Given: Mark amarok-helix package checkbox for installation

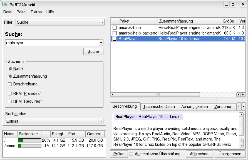Looking at the screenshot, I should (115, 28).
